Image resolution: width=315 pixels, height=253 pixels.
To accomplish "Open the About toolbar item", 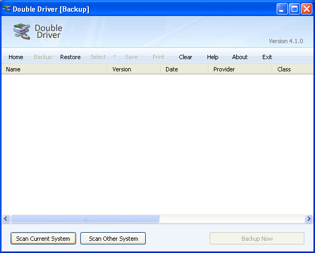I will [x=239, y=57].
